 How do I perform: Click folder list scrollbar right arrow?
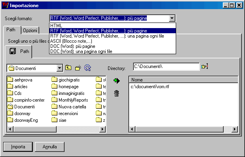pos(103,129)
